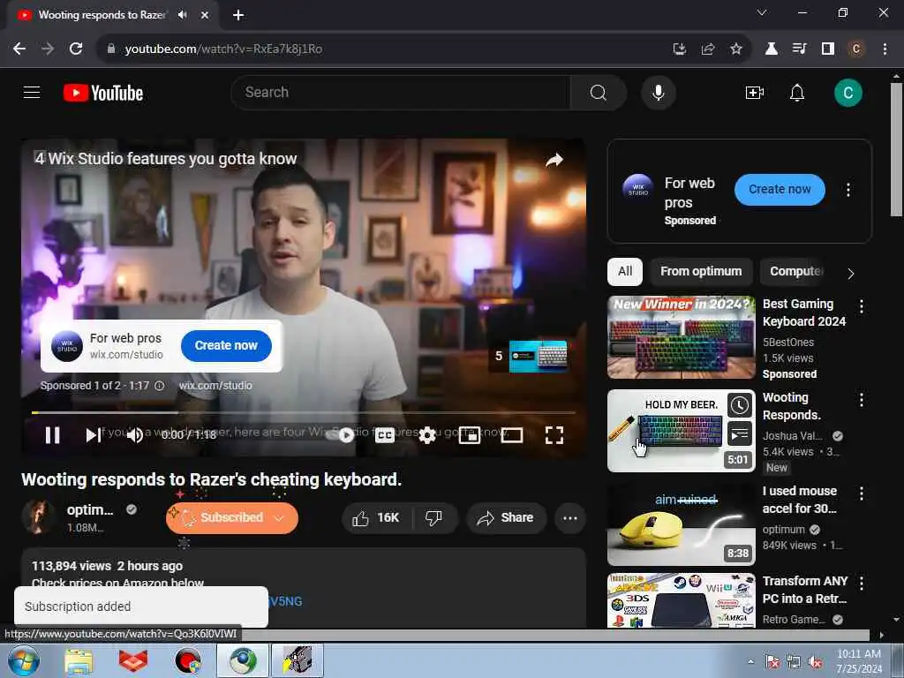Click the browser address bar URL
Screen dimensions: 904x678
click(223, 49)
